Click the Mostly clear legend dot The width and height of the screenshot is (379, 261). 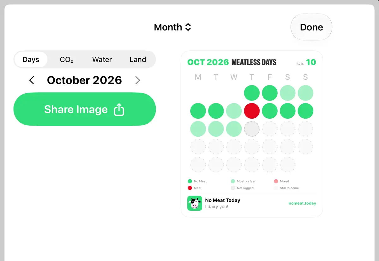pos(233,181)
